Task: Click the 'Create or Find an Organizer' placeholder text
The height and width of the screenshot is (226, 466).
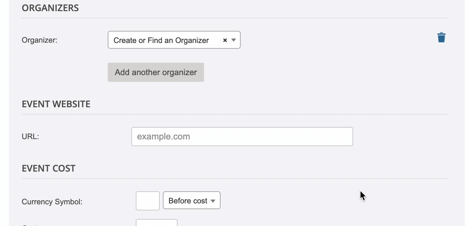Action: tap(161, 40)
